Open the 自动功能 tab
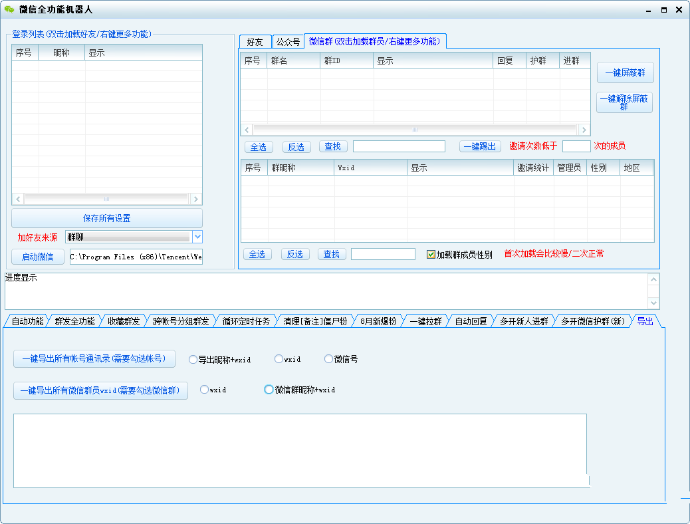690x524 pixels. [27, 321]
